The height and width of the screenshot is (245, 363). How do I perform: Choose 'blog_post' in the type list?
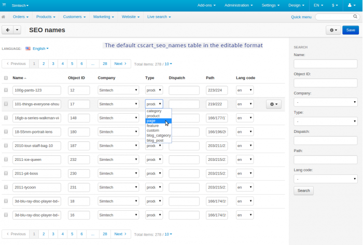point(159,141)
